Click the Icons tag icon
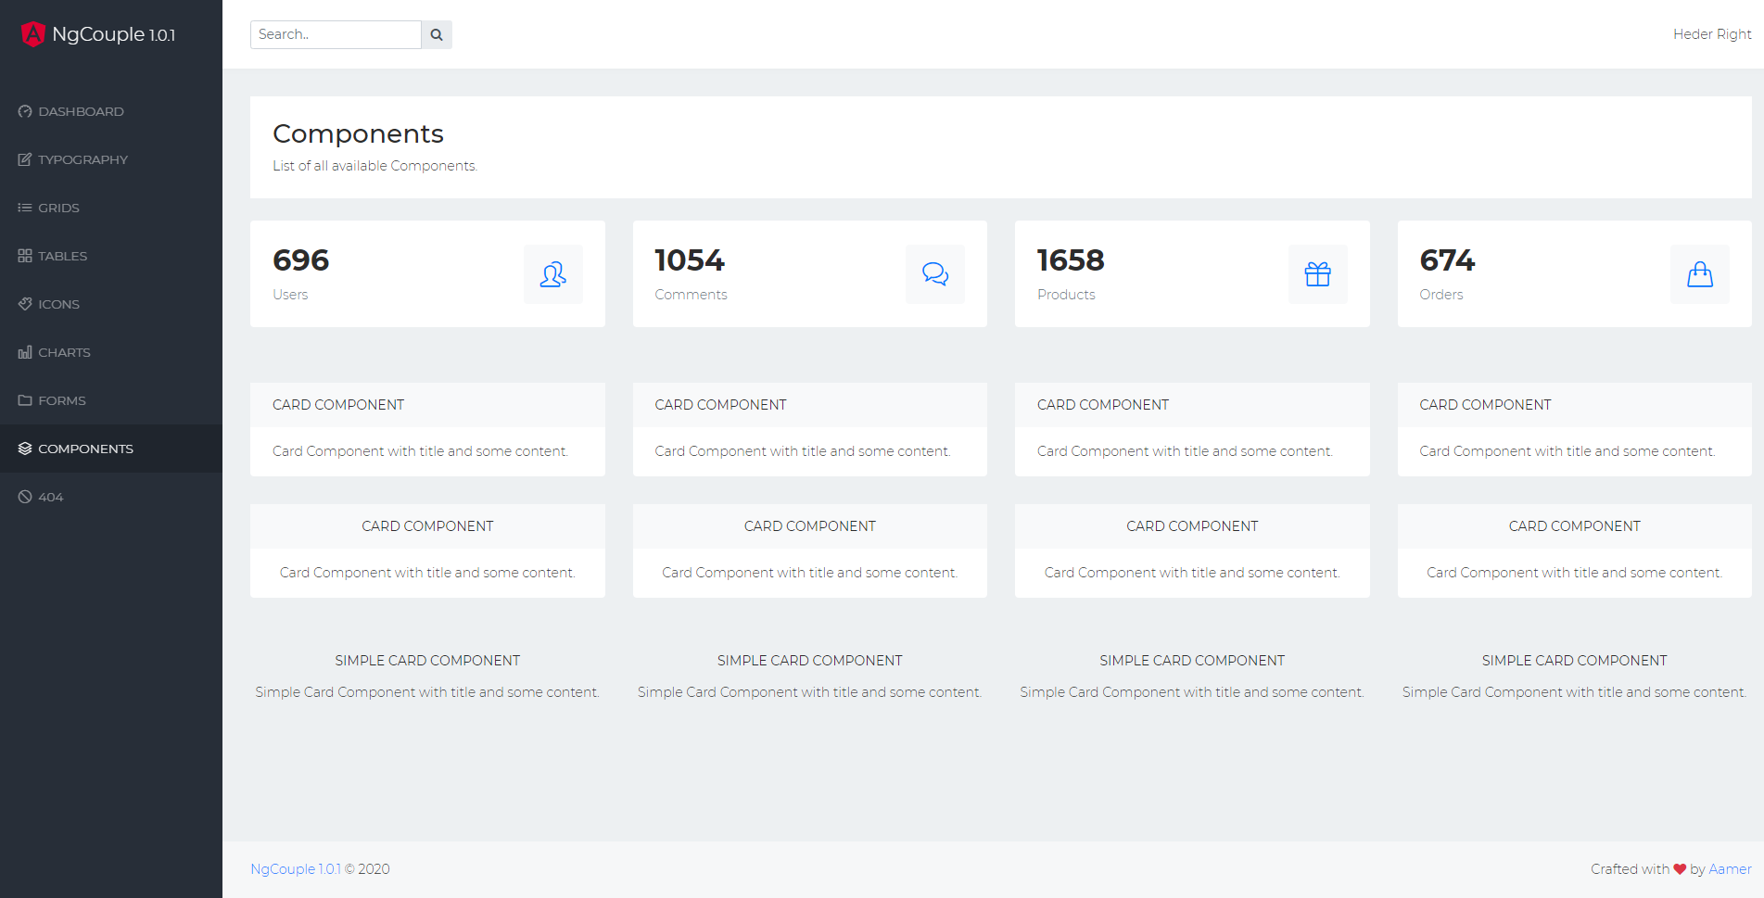This screenshot has width=1764, height=898. tap(25, 304)
